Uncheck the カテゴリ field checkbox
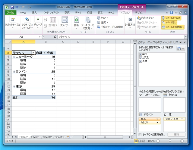The width and height of the screenshot is (193, 150). 141,58
